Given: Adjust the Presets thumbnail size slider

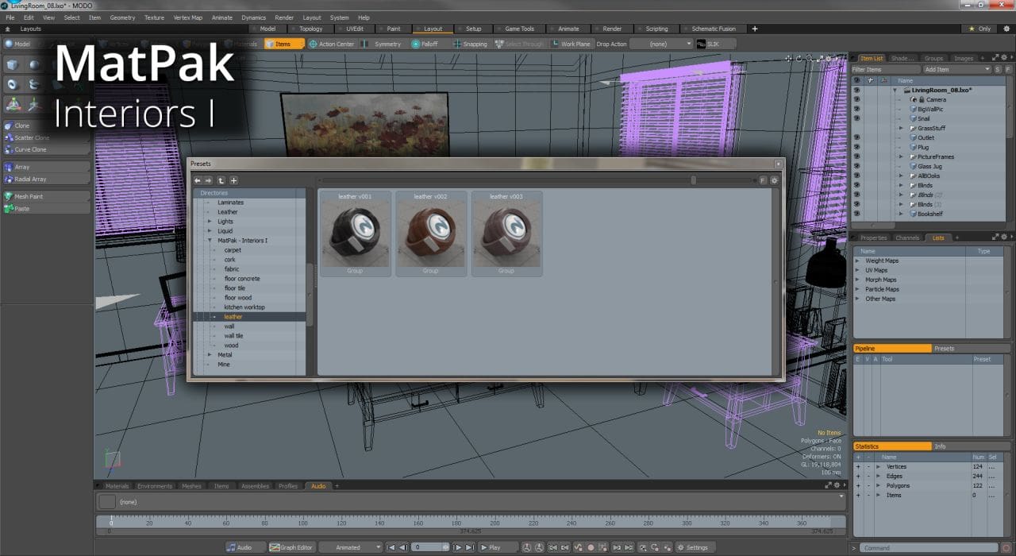Looking at the screenshot, I should pyautogui.click(x=693, y=180).
